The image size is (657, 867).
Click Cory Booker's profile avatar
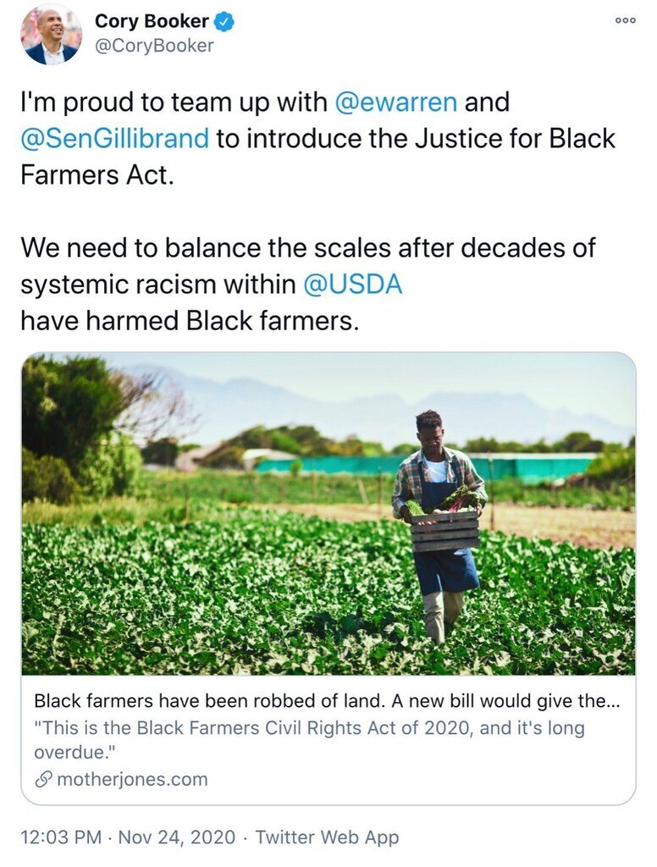(x=51, y=36)
